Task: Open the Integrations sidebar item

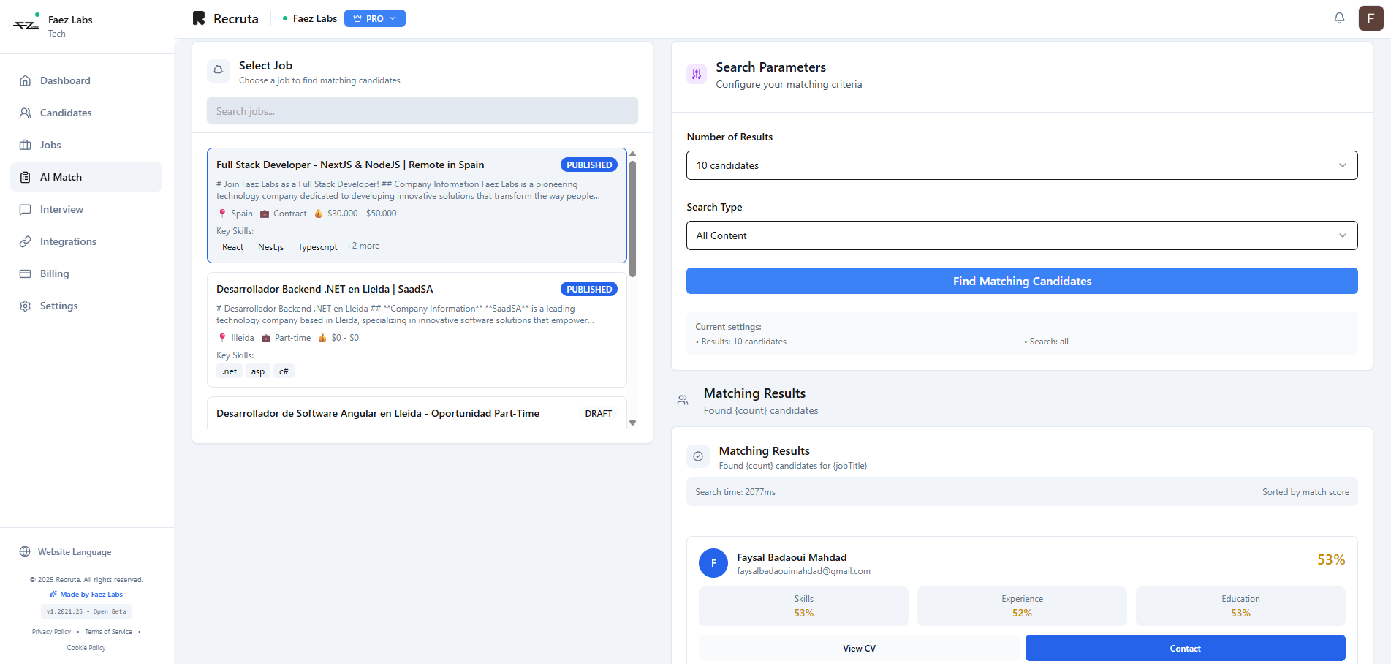Action: point(68,241)
